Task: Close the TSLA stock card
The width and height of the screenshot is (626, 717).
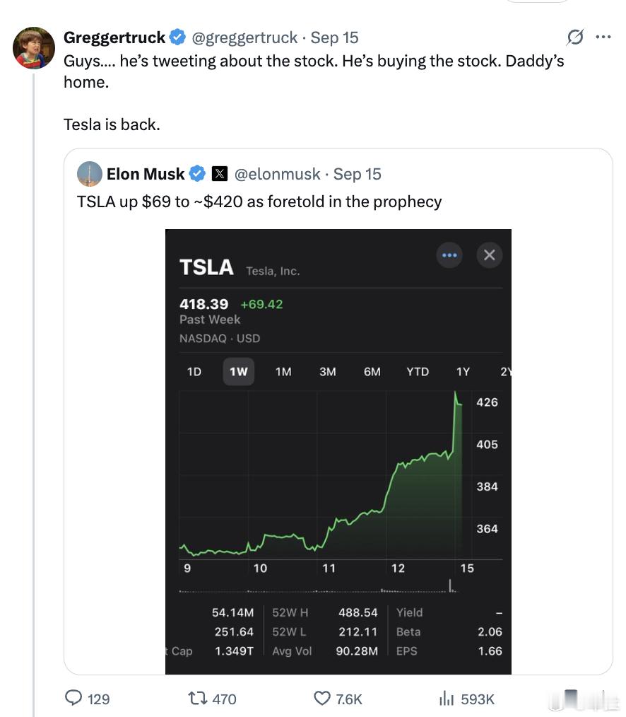Action: [490, 255]
